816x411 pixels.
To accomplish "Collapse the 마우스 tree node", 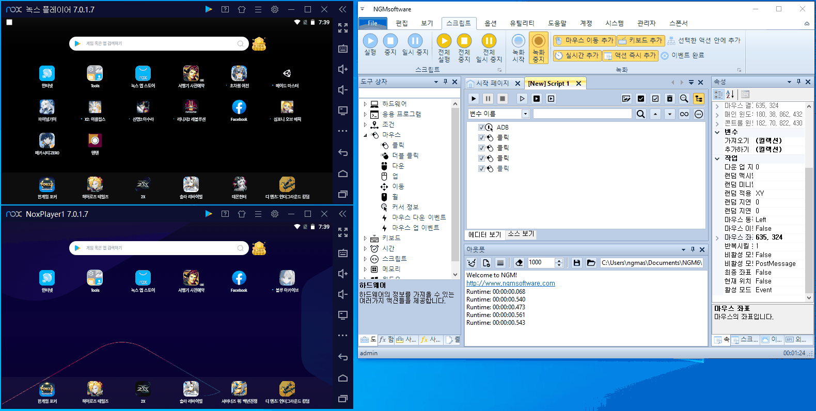I will pyautogui.click(x=365, y=135).
